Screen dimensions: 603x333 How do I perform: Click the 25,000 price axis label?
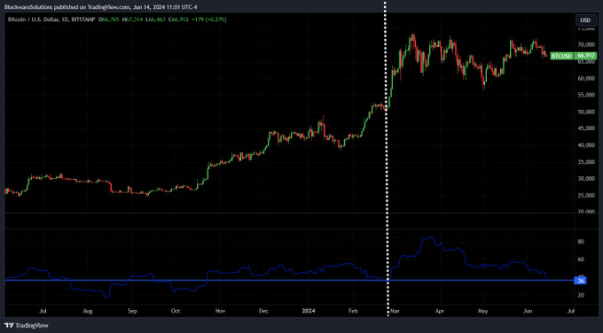point(586,196)
